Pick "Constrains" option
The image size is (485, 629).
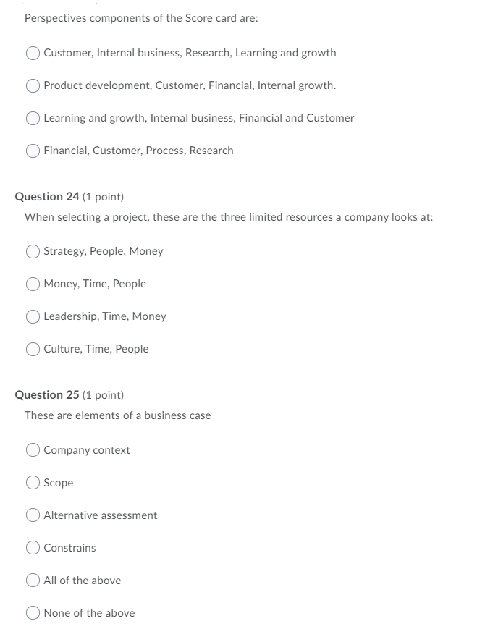point(33,548)
